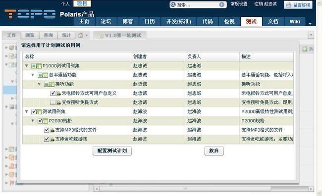Click horizontal scrollbar left arrow
The width and height of the screenshot is (322, 196).
click(97, 189)
